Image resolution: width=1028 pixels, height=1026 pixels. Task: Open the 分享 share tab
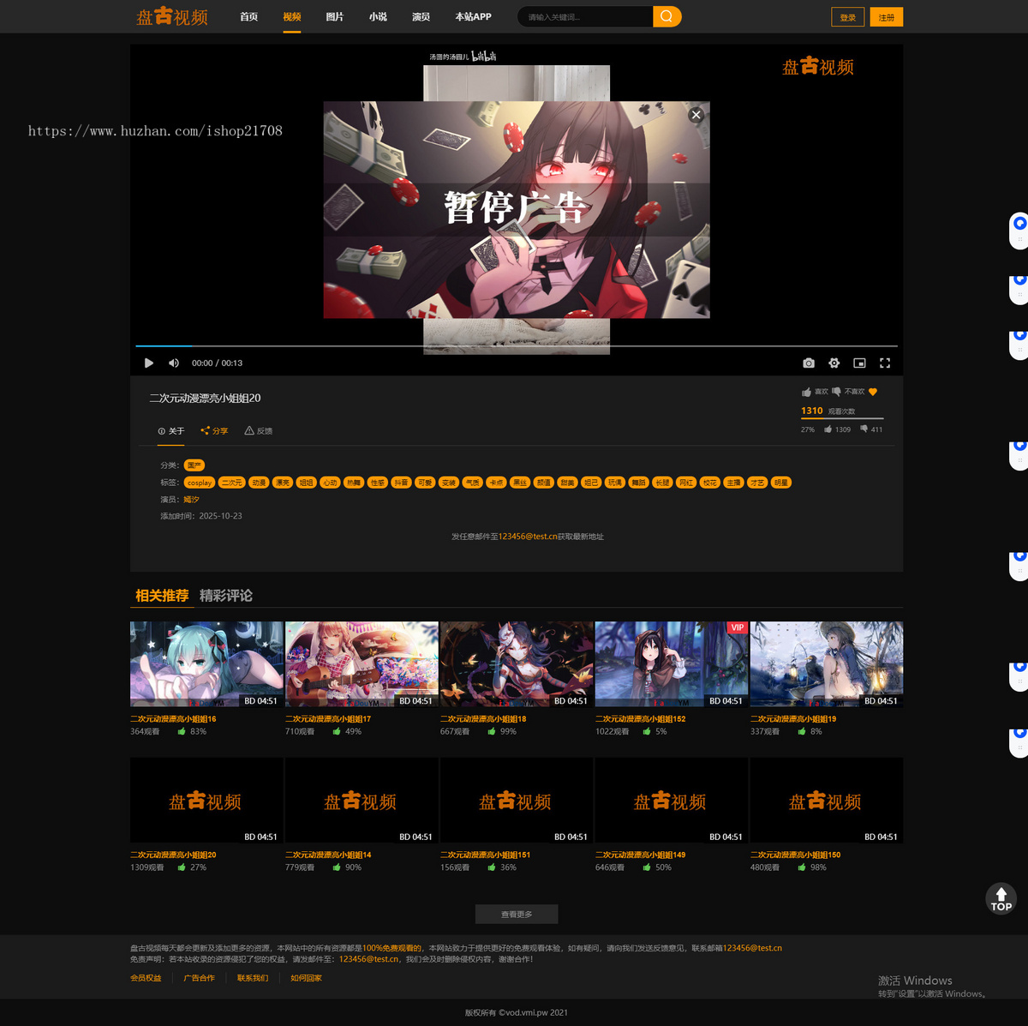coord(214,431)
